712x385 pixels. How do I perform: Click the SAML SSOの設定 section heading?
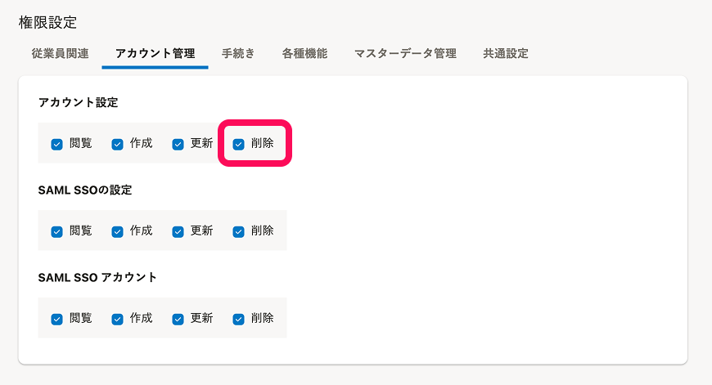click(85, 190)
